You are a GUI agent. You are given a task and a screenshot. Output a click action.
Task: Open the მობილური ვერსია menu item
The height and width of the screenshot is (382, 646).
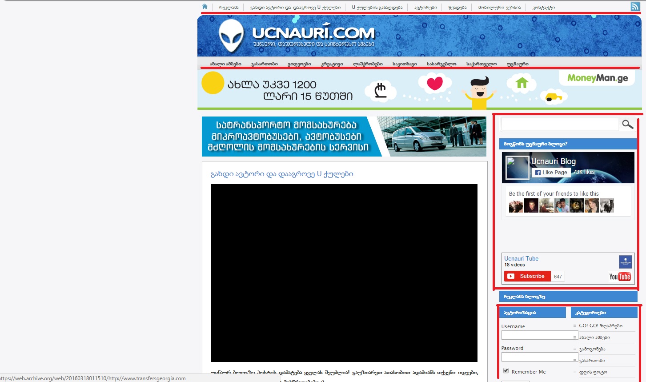499,8
